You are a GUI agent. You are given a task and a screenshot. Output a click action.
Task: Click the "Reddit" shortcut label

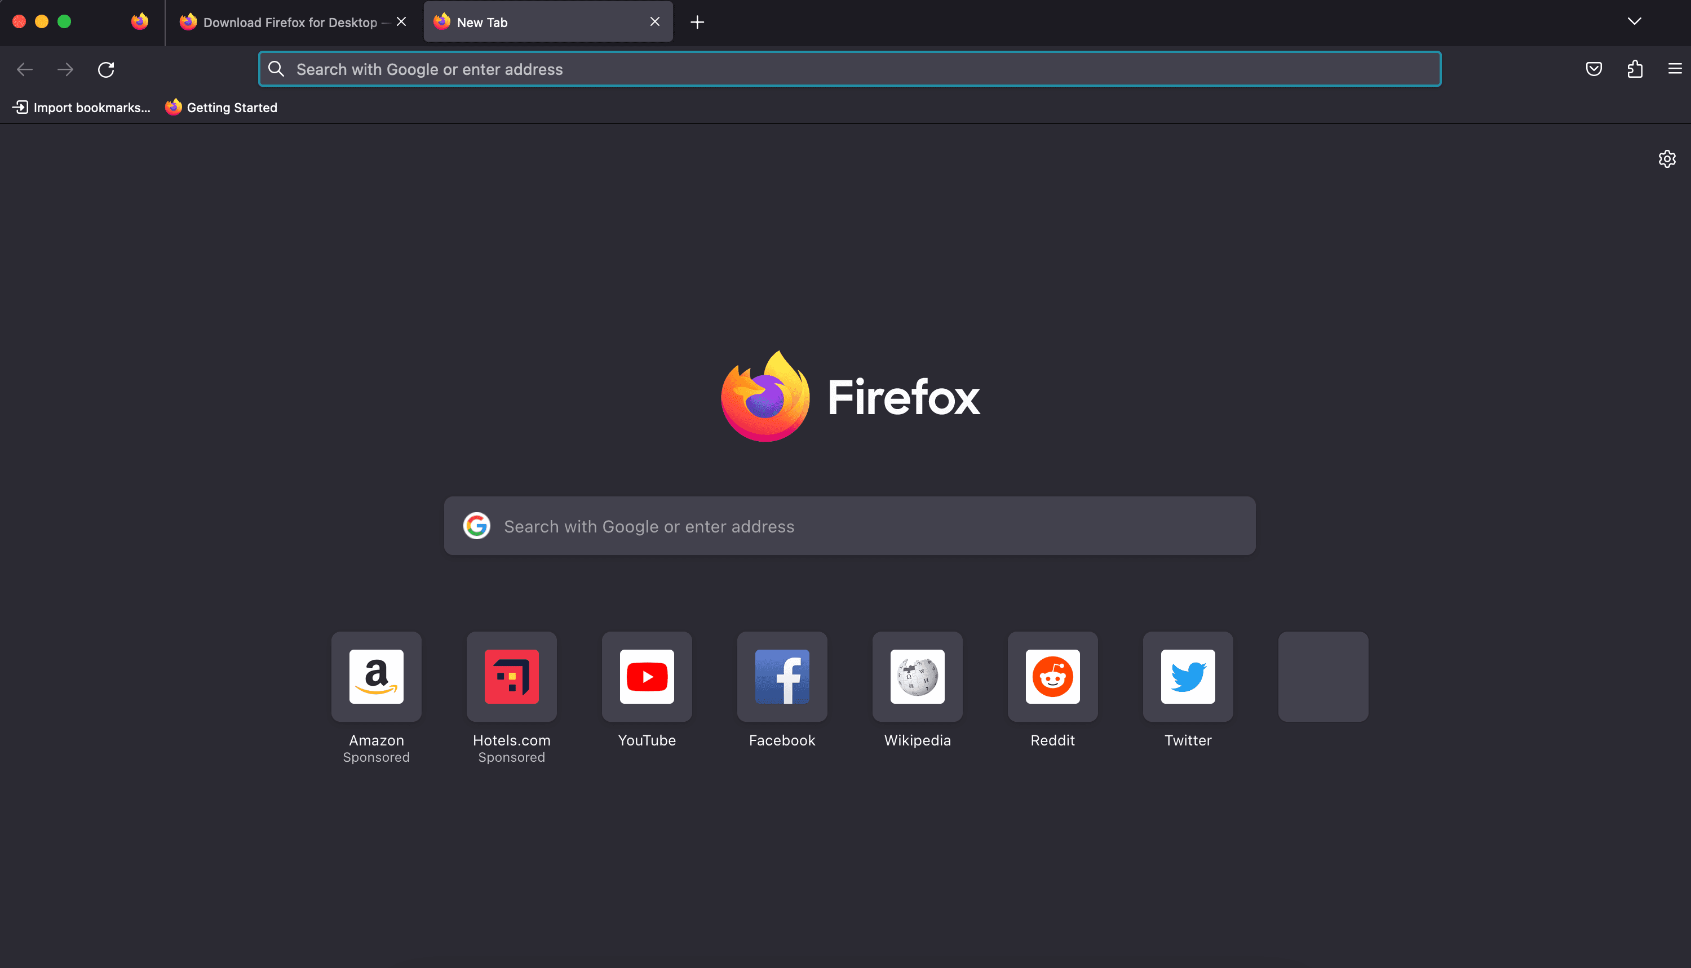1052,740
